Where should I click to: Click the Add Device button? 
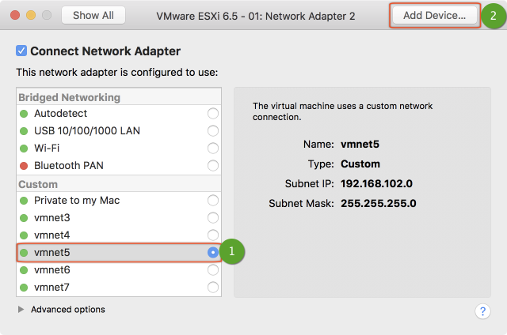[x=434, y=15]
